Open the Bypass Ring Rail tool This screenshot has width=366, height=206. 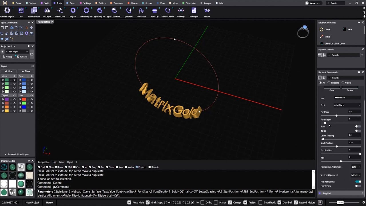100,12
